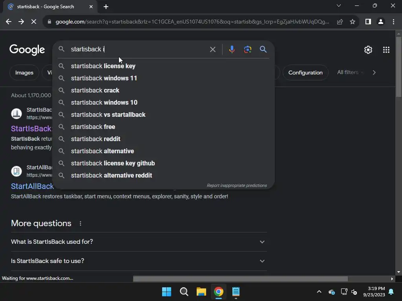Filter results by Images

point(24,73)
